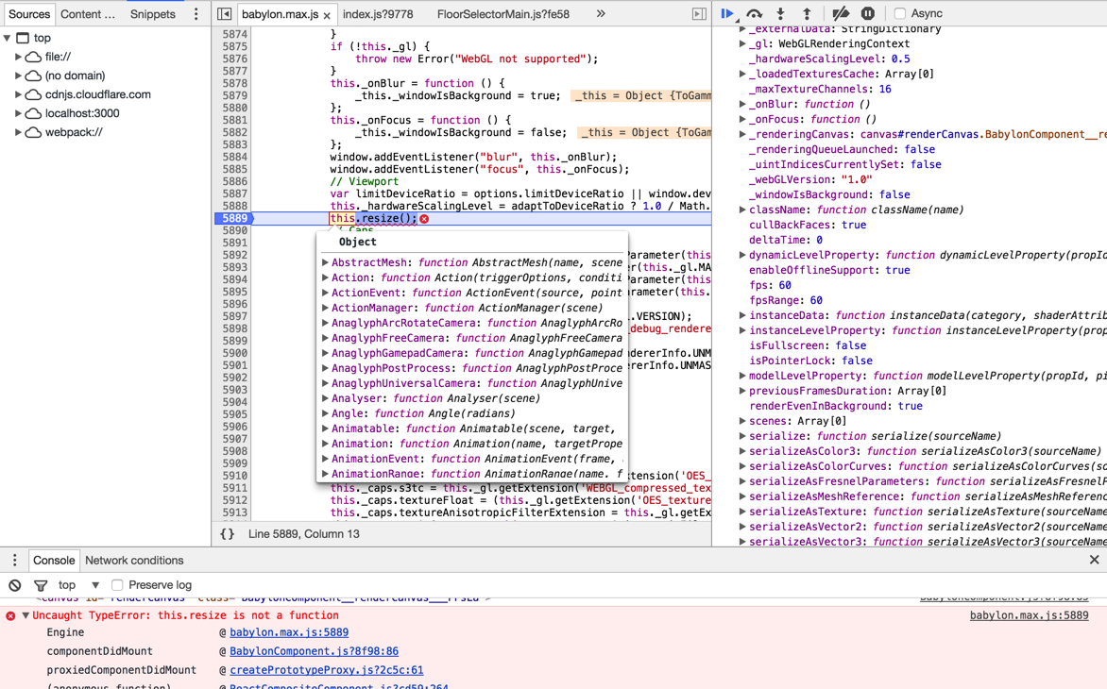Open Sources panel more options menu
This screenshot has height=689, width=1107.
point(196,14)
